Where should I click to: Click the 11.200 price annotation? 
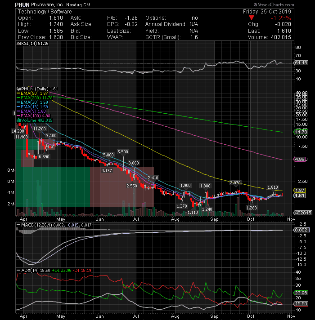(40, 129)
